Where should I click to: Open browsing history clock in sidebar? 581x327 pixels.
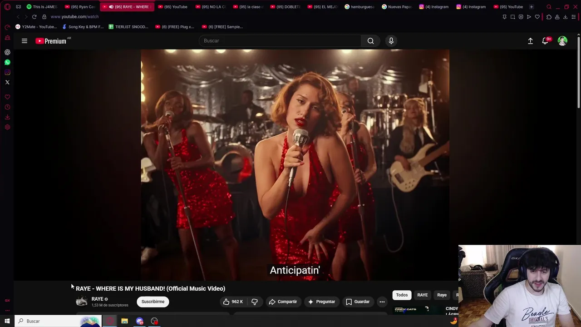pyautogui.click(x=7, y=107)
